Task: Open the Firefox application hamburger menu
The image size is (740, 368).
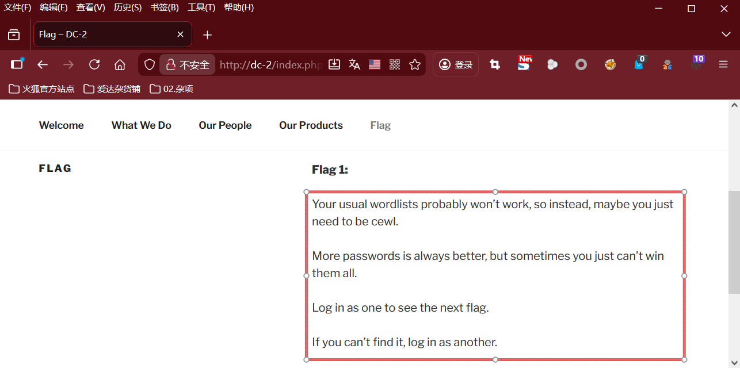Action: click(723, 65)
